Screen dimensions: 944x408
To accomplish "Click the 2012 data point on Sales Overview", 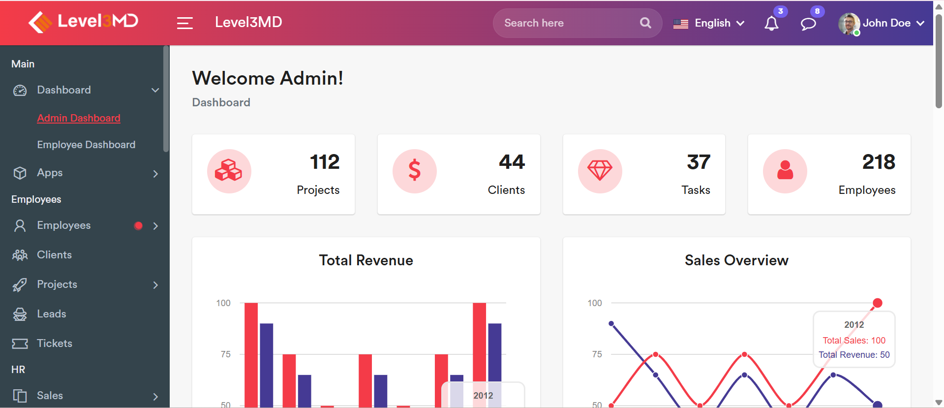I will pos(877,303).
